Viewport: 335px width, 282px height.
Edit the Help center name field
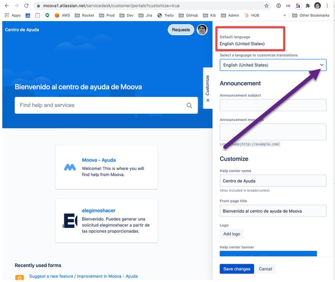[273, 181]
